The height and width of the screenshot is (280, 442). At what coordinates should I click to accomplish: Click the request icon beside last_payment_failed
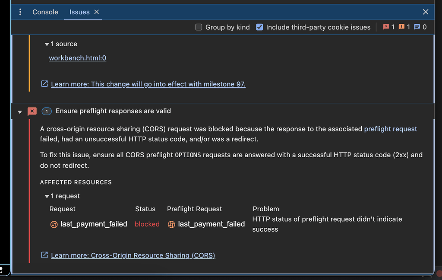[54, 224]
